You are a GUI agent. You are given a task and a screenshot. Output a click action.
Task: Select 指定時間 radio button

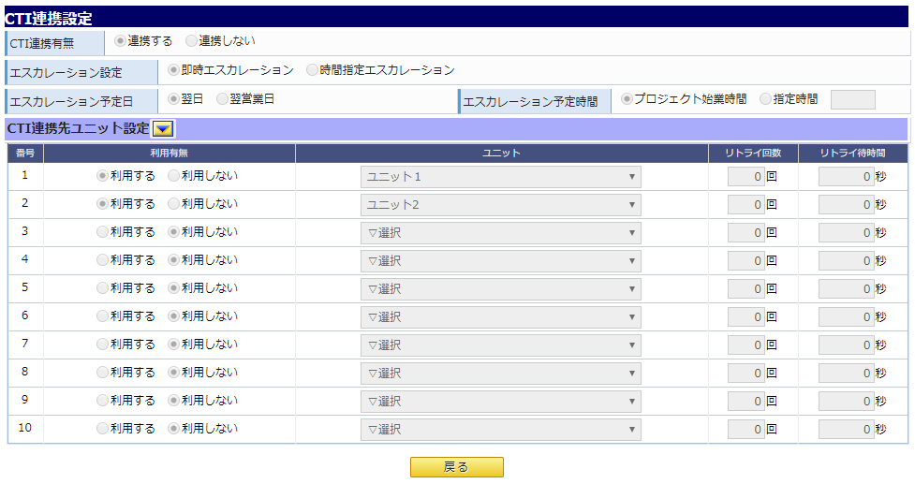(765, 99)
